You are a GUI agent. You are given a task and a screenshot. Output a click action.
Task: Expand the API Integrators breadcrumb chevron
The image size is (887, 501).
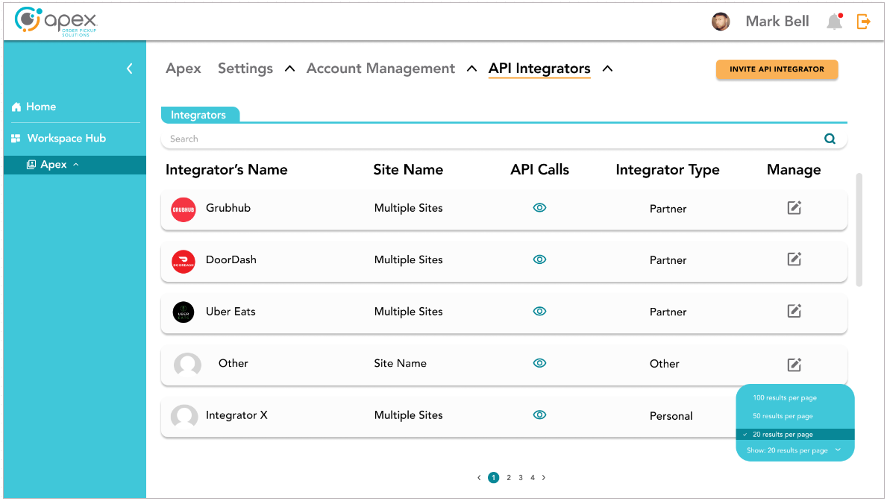pos(607,69)
